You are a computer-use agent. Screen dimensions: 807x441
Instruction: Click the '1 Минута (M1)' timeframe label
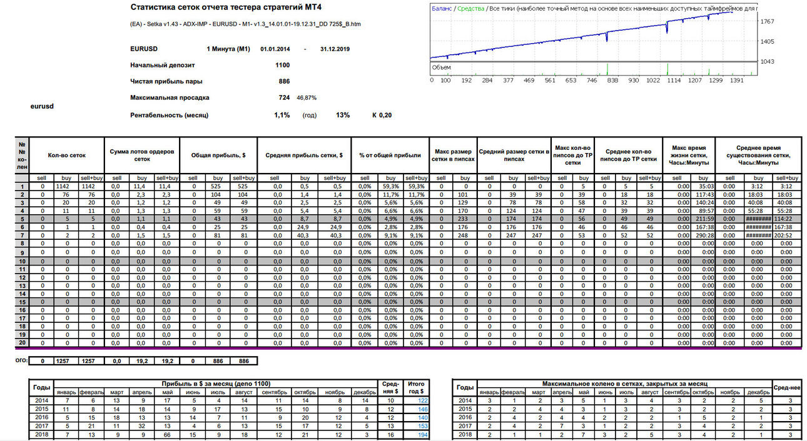tap(228, 49)
